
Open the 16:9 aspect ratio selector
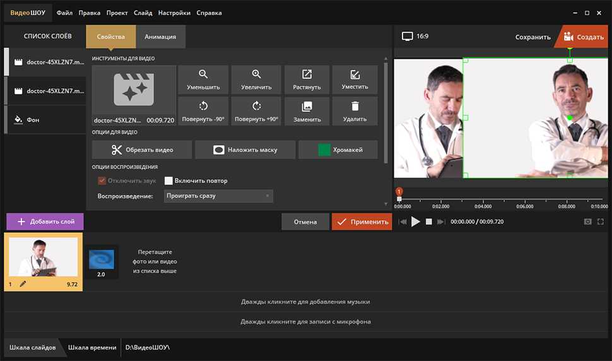pyautogui.click(x=416, y=37)
